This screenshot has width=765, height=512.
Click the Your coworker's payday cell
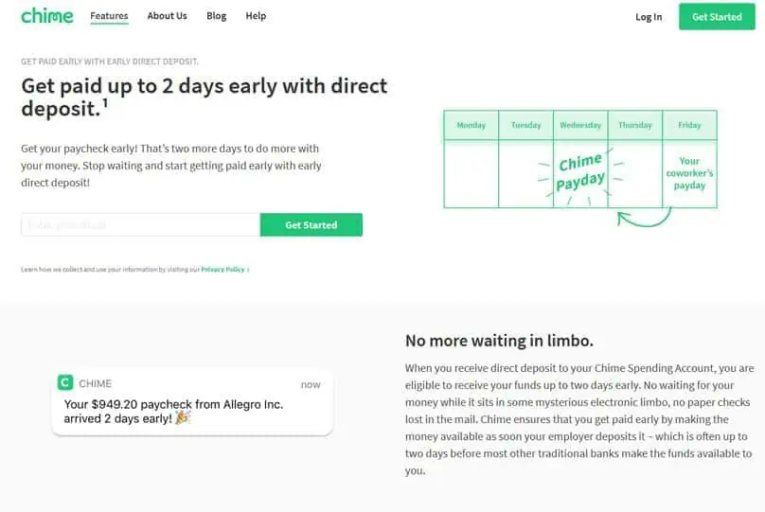(x=689, y=173)
